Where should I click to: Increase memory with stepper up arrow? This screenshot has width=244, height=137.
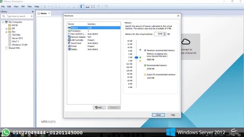164,33
